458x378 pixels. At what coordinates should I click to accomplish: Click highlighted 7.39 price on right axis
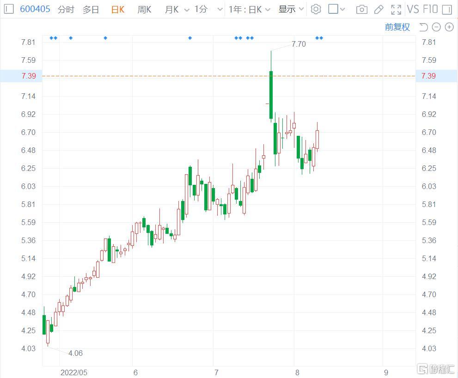click(x=428, y=76)
